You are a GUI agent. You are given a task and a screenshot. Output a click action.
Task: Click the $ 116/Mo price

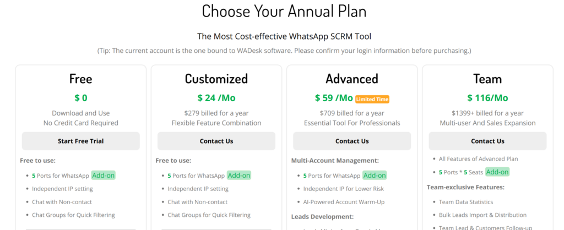(x=487, y=98)
